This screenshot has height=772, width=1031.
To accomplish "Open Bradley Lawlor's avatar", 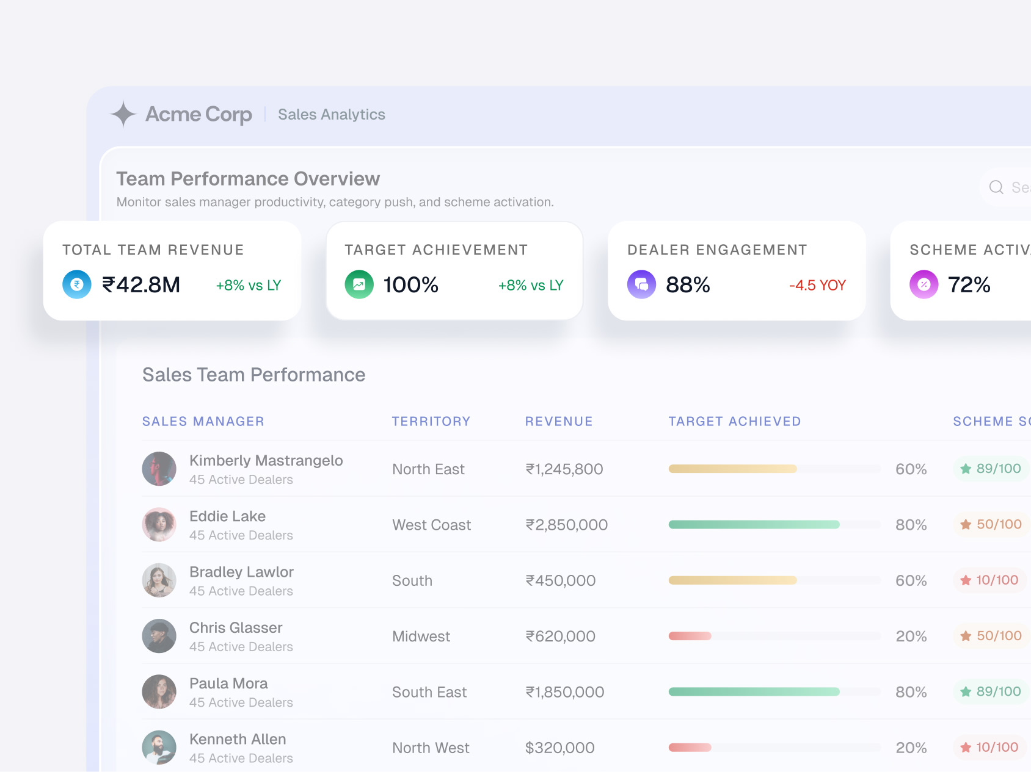I will (x=159, y=580).
